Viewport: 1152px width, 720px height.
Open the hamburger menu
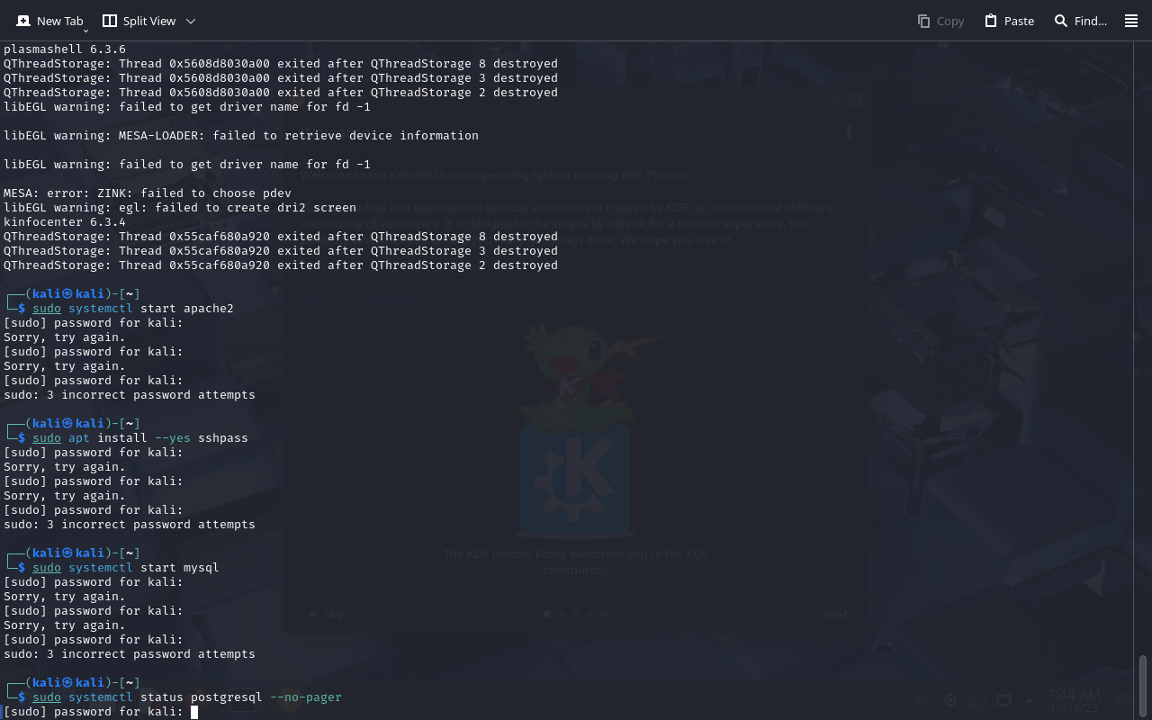pos(1131,21)
